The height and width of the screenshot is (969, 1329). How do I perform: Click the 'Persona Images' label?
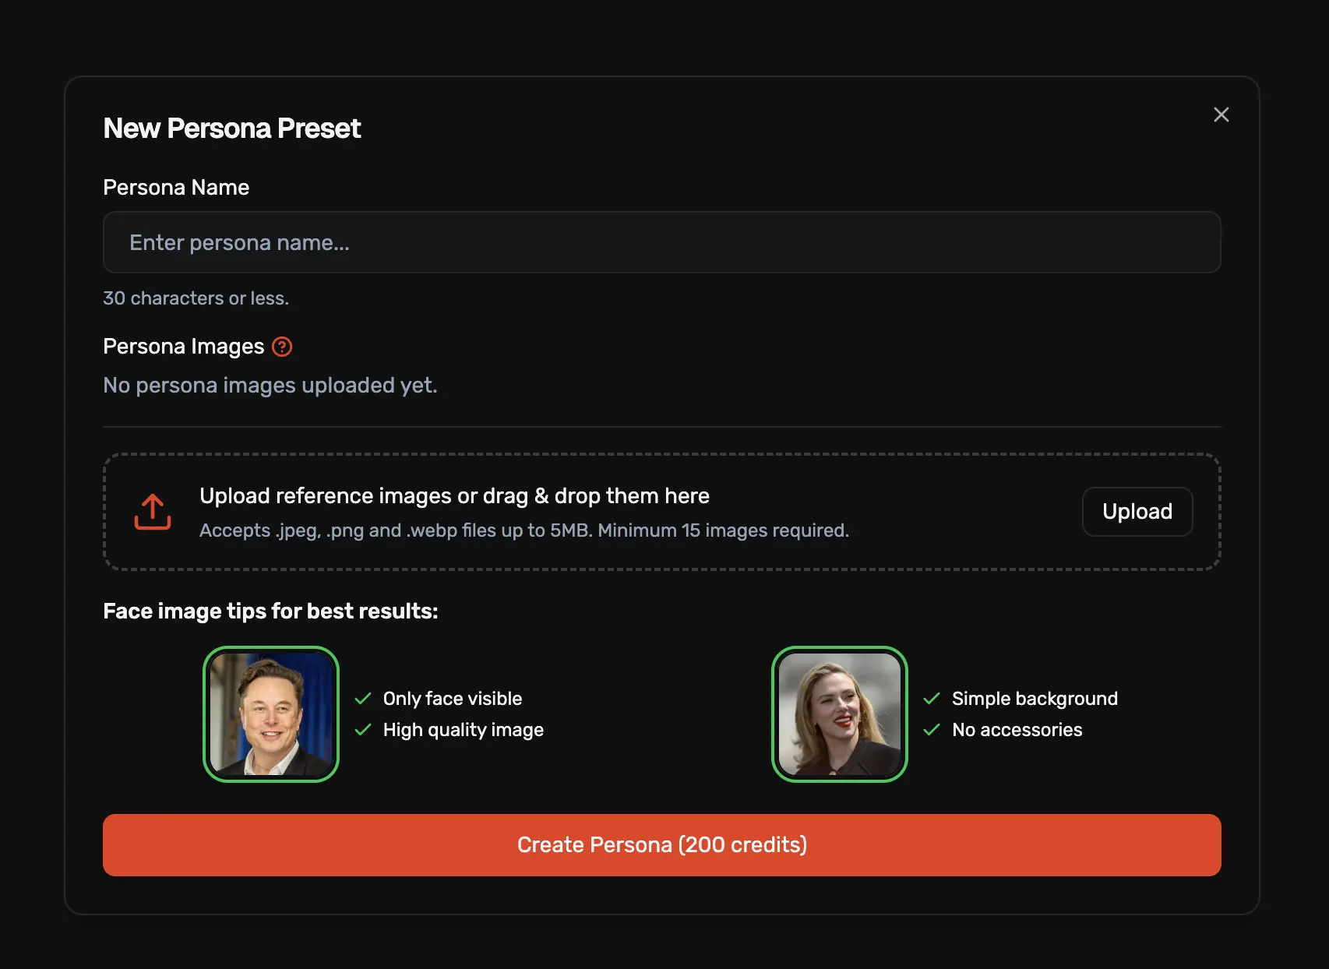[184, 347]
